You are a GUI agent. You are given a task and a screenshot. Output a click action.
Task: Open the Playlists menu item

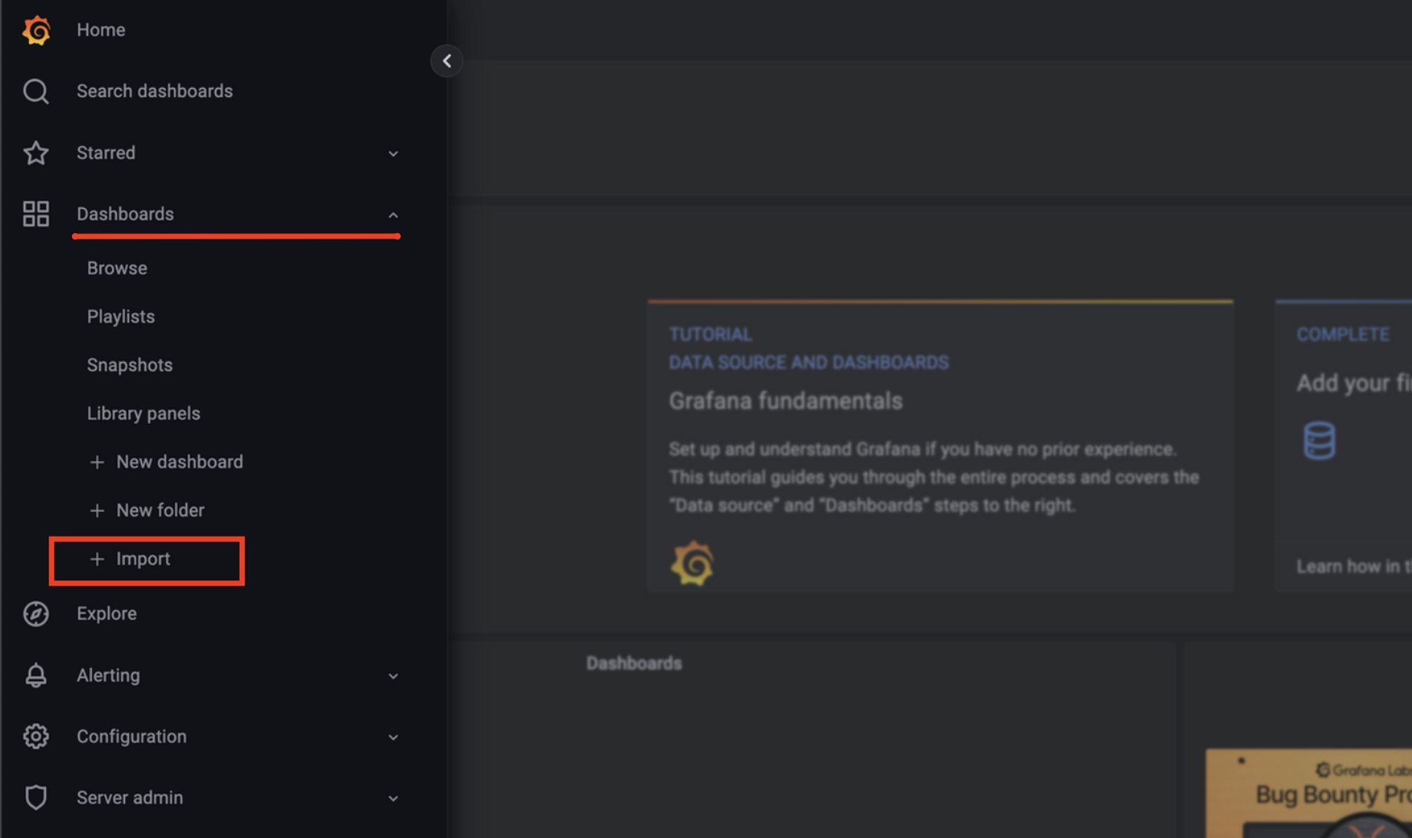pyautogui.click(x=121, y=317)
